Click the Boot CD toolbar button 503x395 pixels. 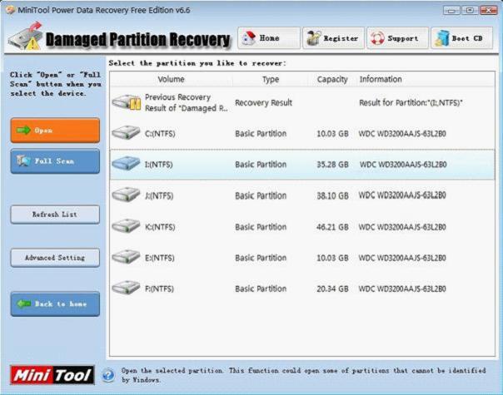(x=461, y=38)
